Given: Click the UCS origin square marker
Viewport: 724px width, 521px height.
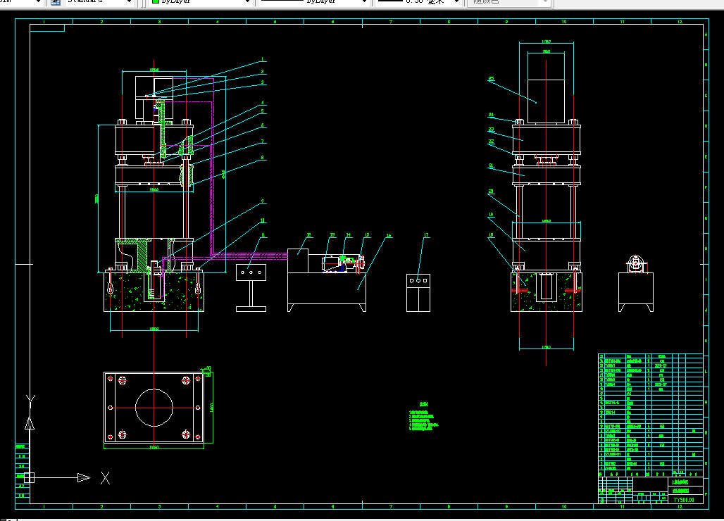Looking at the screenshot, I should (x=29, y=477).
